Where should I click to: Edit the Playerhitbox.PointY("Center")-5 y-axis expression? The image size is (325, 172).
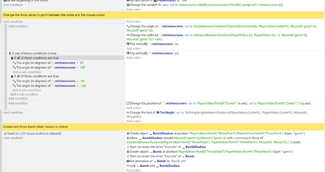click(279, 103)
